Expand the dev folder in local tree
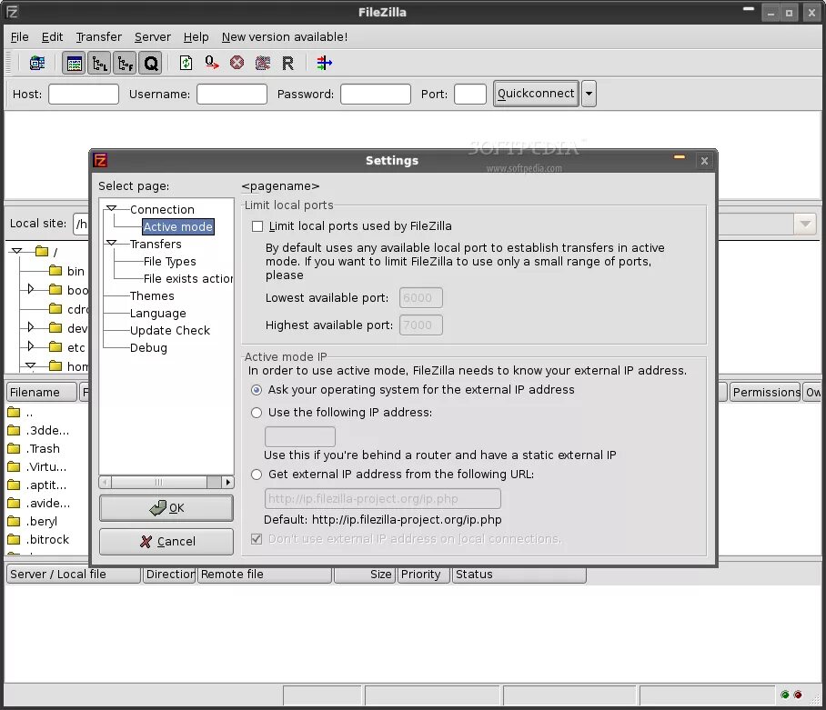Screen dimensions: 826x710 pyautogui.click(x=31, y=327)
